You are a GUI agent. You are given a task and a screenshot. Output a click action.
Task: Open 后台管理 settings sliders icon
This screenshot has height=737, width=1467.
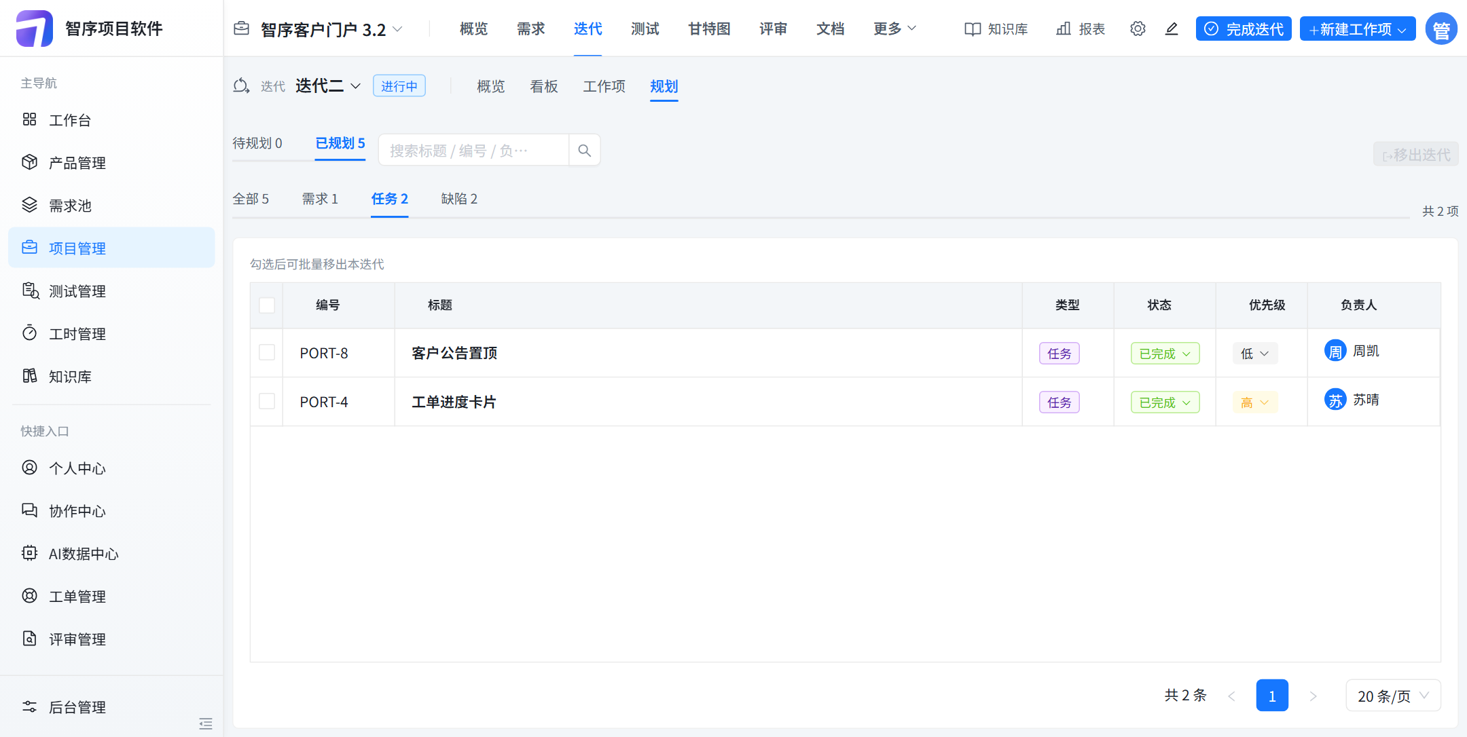[x=29, y=706]
